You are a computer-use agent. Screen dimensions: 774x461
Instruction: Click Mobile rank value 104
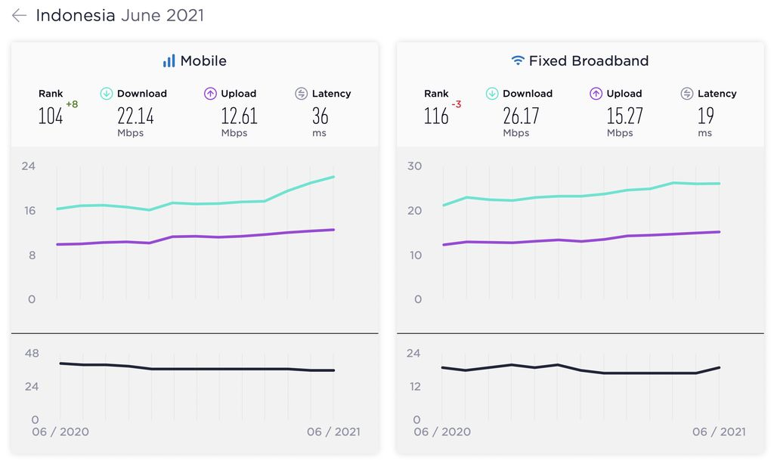[51, 116]
